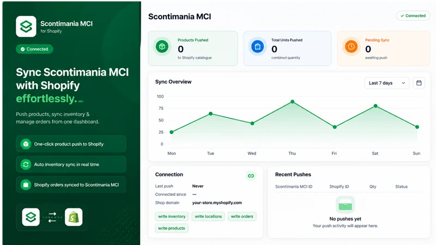Click the empty pushes box illustration

click(x=346, y=205)
